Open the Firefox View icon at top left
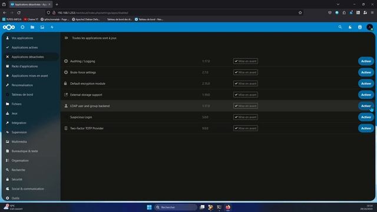Screen dimensions: 377x212 pos(4,4)
